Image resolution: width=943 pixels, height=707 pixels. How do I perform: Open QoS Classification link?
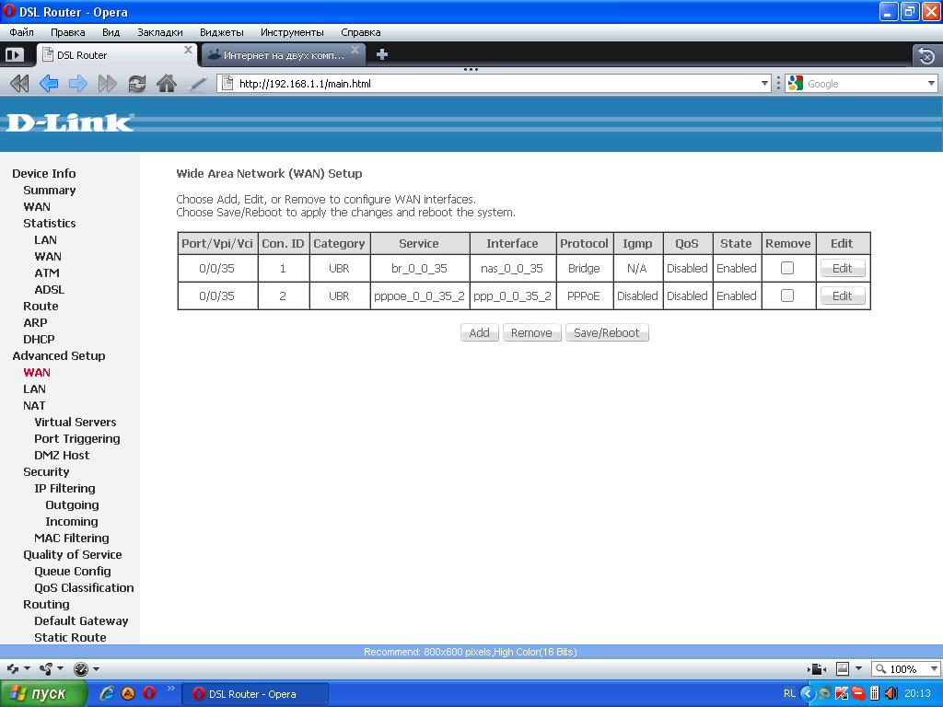(84, 588)
